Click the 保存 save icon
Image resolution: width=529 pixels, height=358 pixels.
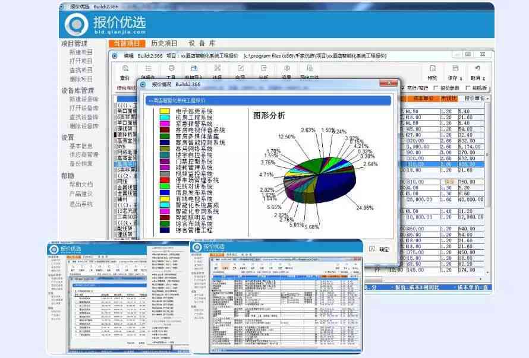click(455, 68)
